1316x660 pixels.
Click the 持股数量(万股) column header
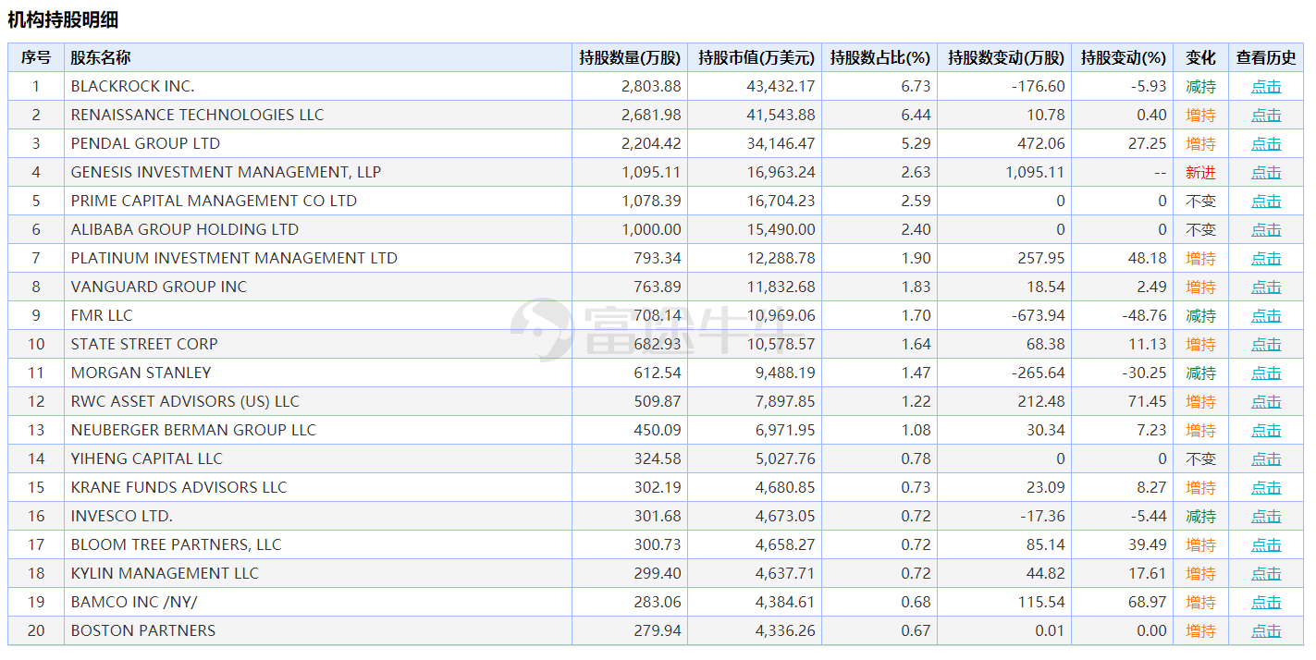click(x=630, y=57)
